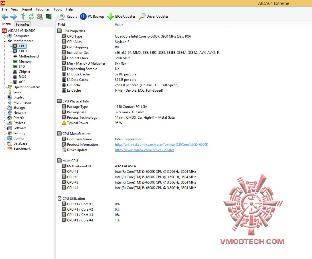The height and width of the screenshot is (259, 312).
Task: Click the DirectX icon in tree
Action: click(x=9, y=118)
